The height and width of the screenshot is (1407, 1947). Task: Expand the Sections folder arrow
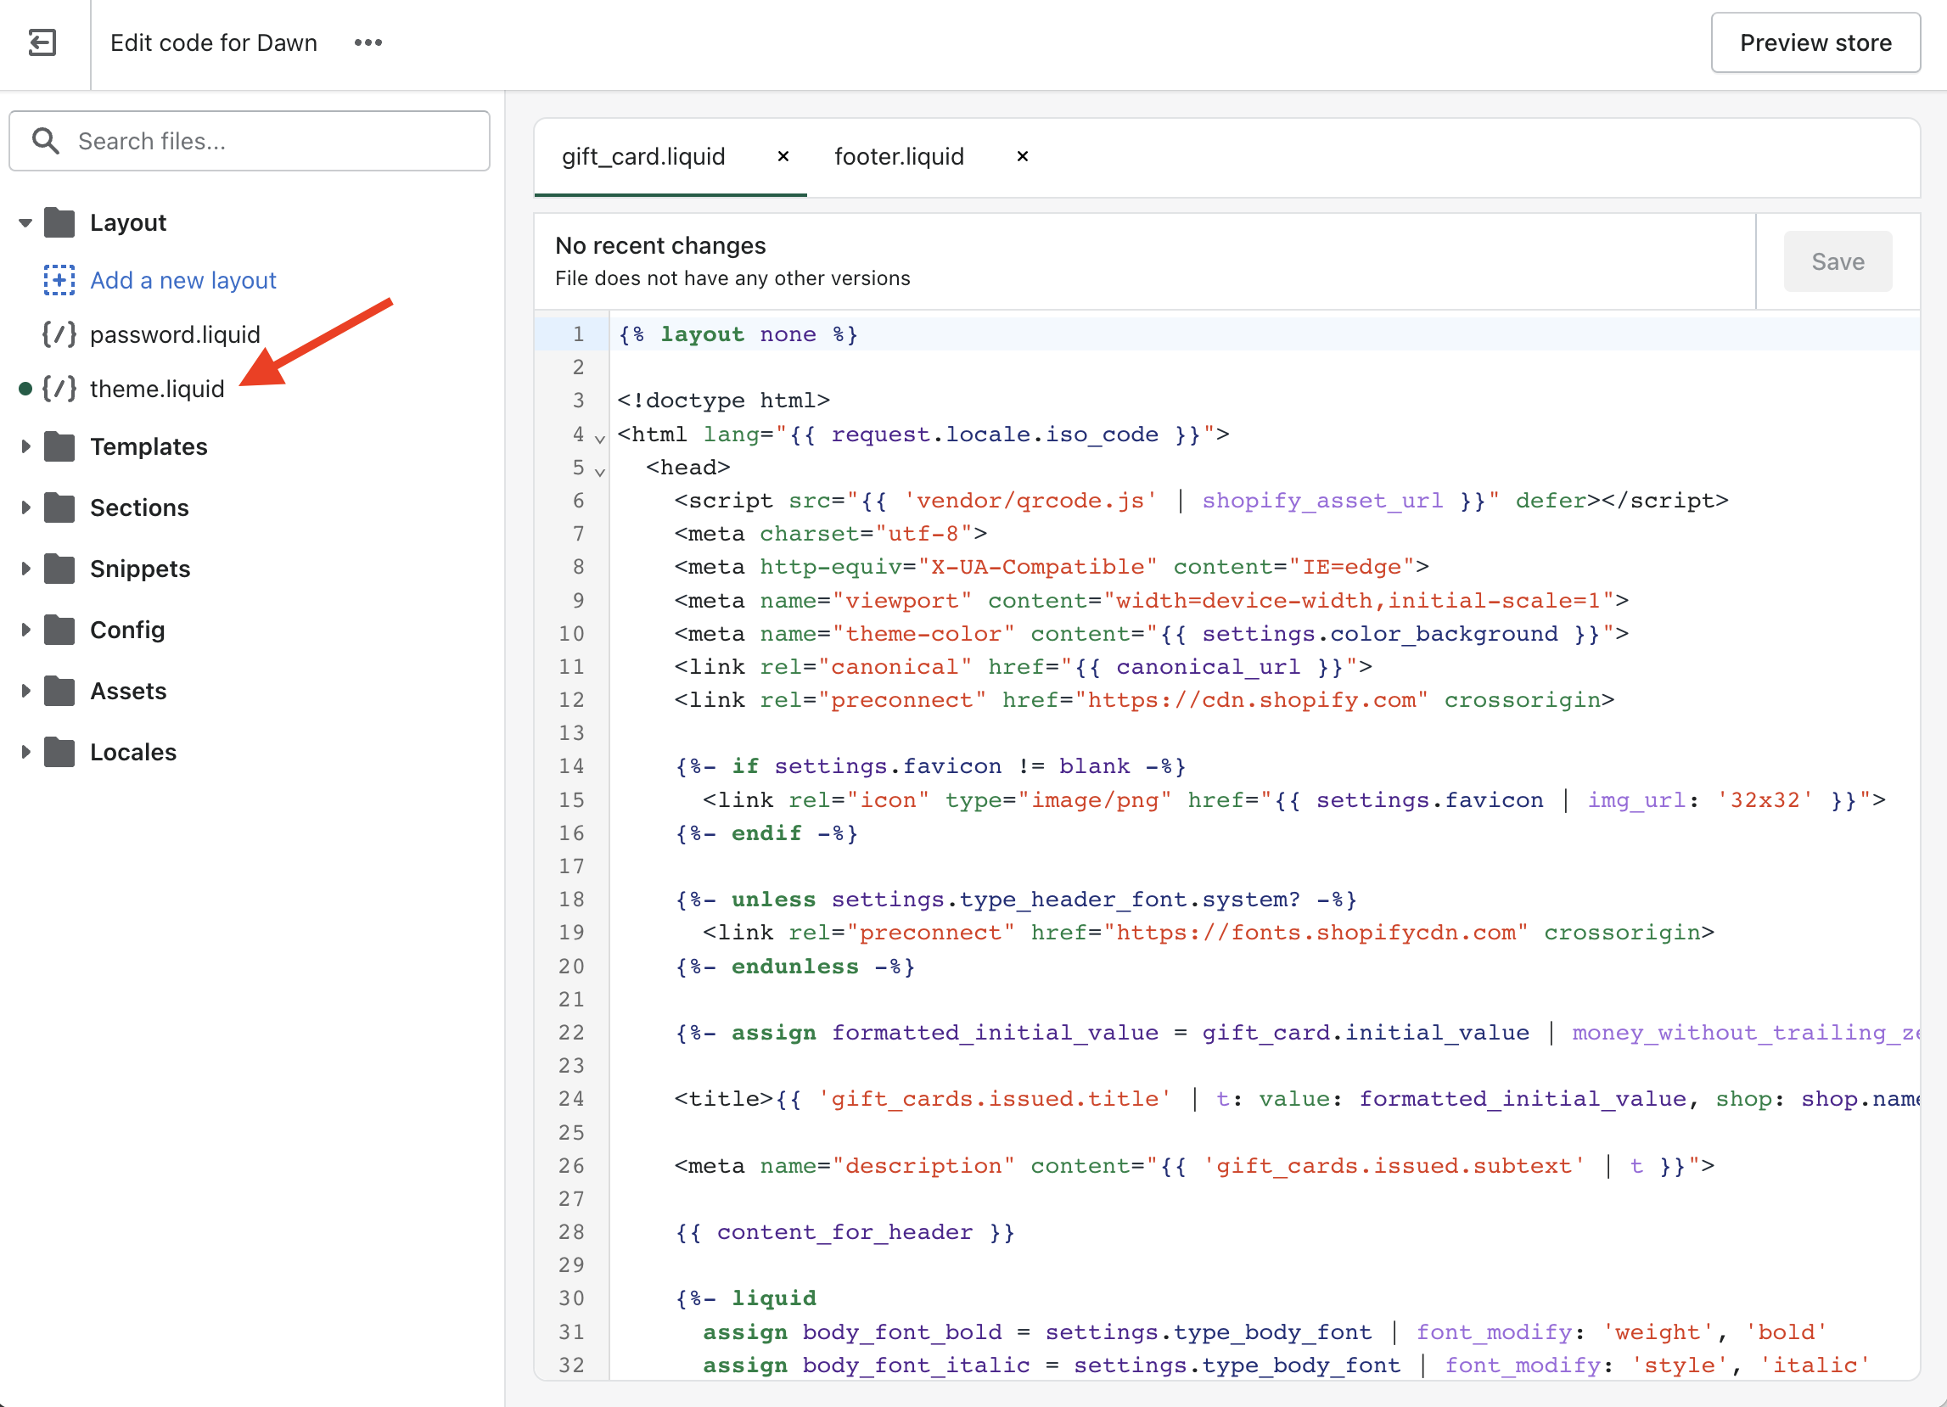pos(25,507)
